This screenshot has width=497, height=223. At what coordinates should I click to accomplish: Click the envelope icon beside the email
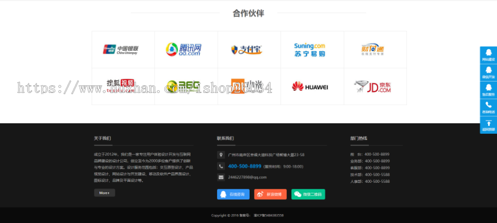(221, 177)
